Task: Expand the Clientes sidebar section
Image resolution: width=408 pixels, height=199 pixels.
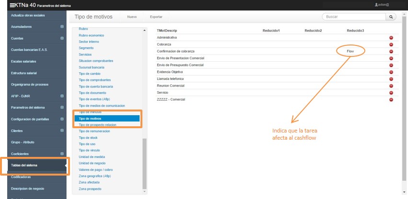Action: pyautogui.click(x=62, y=131)
